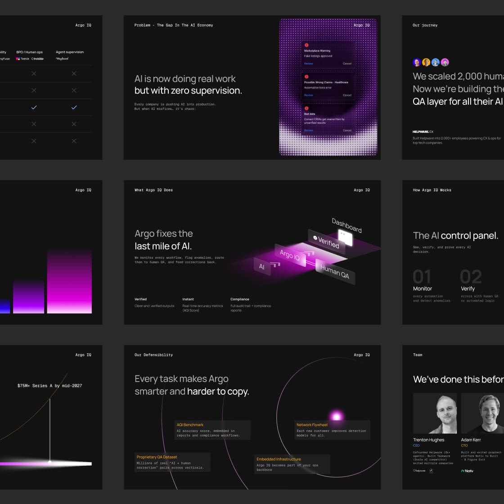Click the Argo IQ chip in the isometric diagram
Image resolution: width=504 pixels, height=504 pixels.
[x=290, y=255]
